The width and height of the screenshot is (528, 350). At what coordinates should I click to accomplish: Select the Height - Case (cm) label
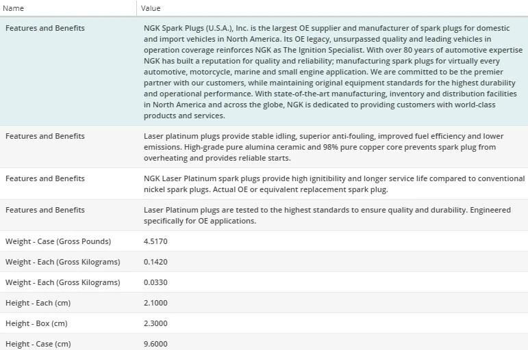[38, 344]
